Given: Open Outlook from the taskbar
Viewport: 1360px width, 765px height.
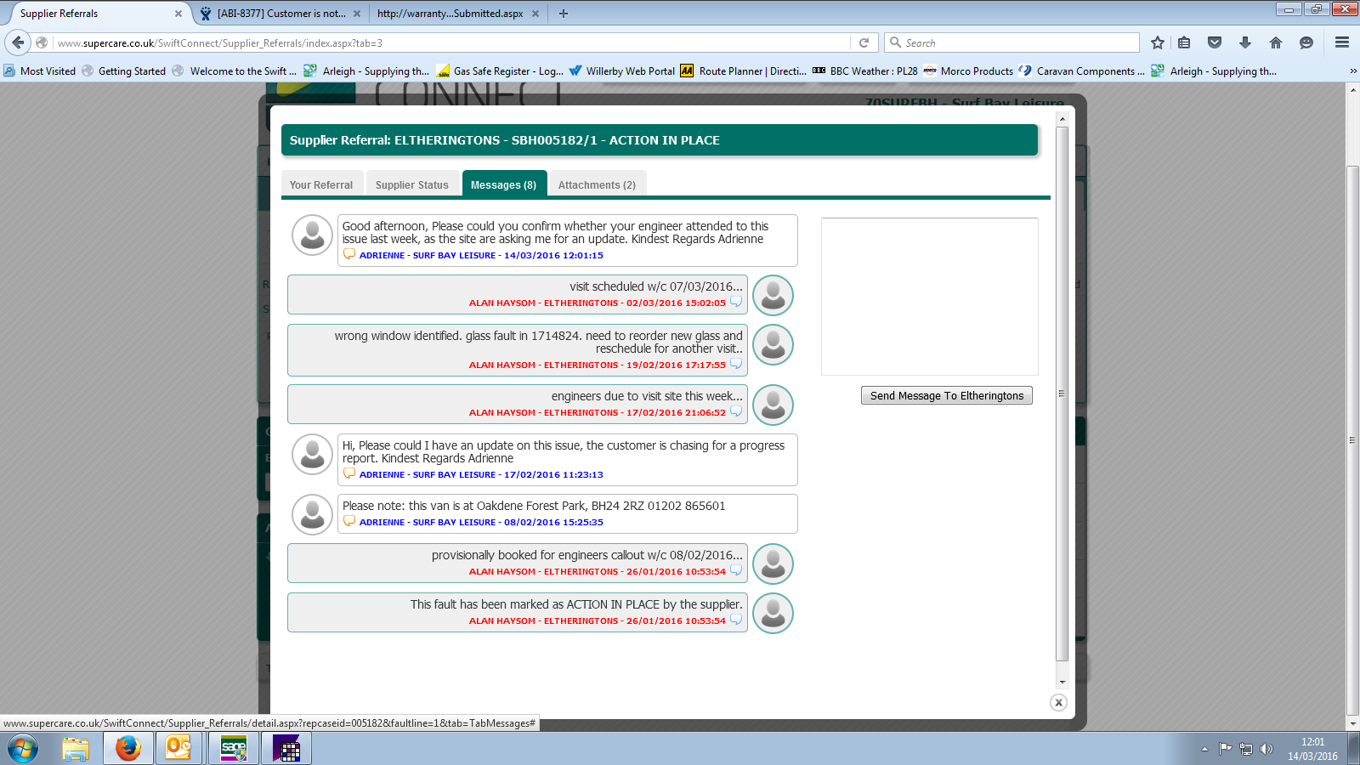Looking at the screenshot, I should tap(178, 749).
